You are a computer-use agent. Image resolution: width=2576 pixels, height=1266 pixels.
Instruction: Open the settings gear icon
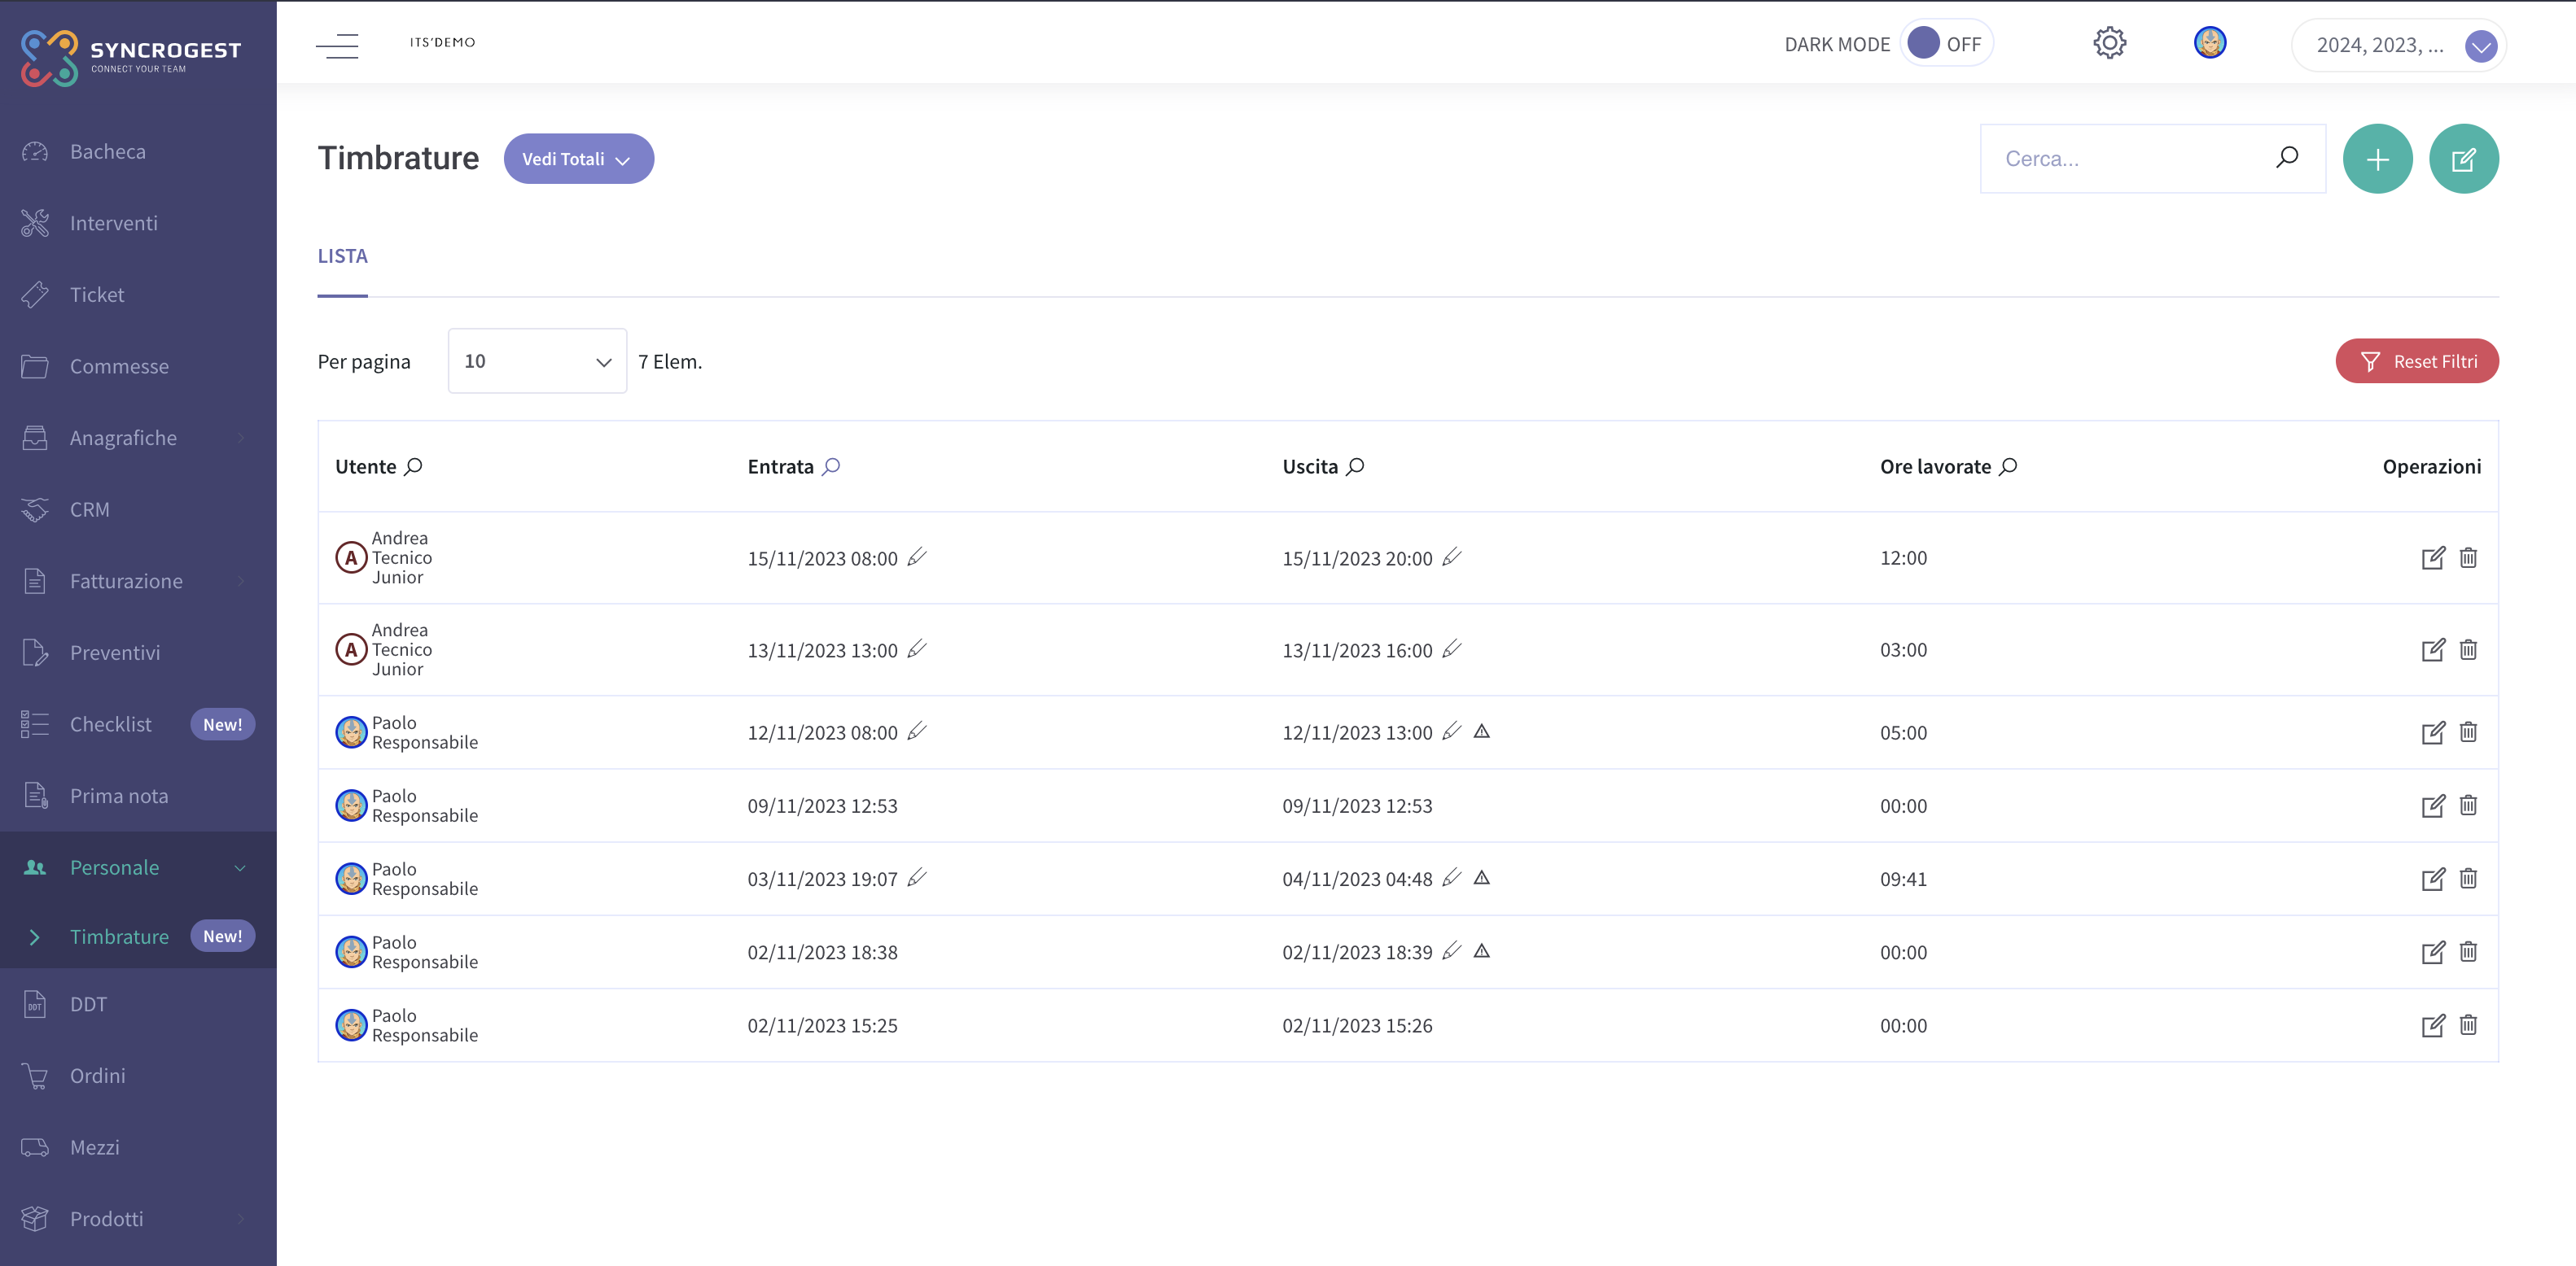coord(2109,43)
